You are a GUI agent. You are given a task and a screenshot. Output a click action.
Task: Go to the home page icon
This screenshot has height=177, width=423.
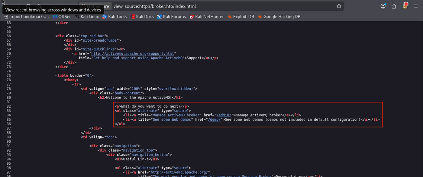tap(39, 6)
